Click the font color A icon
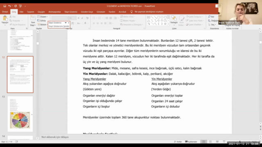Viewport: 262px width, 147px height. (86, 23)
